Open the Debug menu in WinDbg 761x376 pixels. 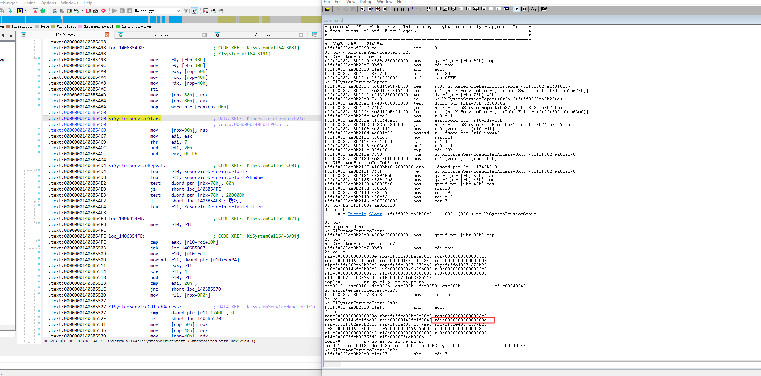(366, 2)
